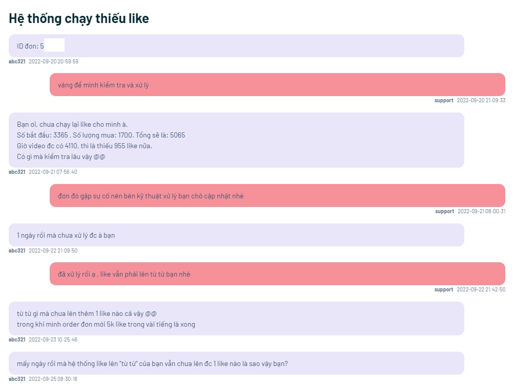Click abc321 username beside 2022-09-23 10:25:46 timestamp

point(17,339)
